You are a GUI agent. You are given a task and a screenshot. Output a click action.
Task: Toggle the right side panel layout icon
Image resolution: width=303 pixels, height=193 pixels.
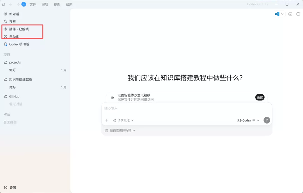[298, 14]
